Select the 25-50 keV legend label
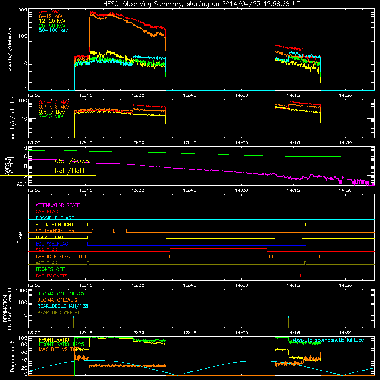This screenshot has height=380, width=380. [x=52, y=26]
